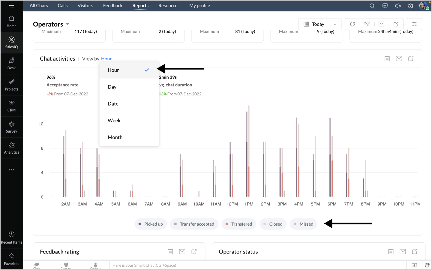Click the search magnifier icon
This screenshot has width=432, height=270.
point(372,6)
